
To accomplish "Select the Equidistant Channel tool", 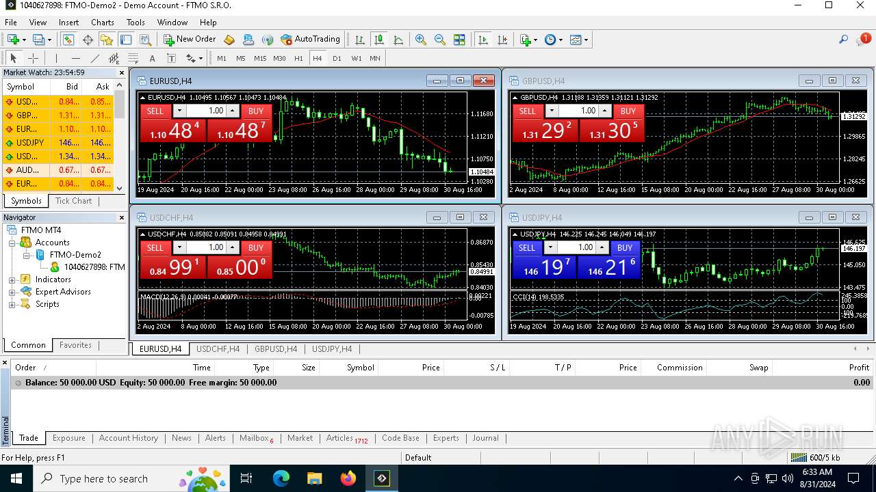I will [114, 58].
